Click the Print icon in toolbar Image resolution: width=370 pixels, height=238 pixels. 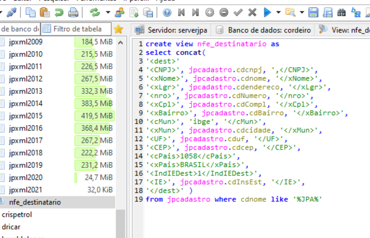point(73,13)
